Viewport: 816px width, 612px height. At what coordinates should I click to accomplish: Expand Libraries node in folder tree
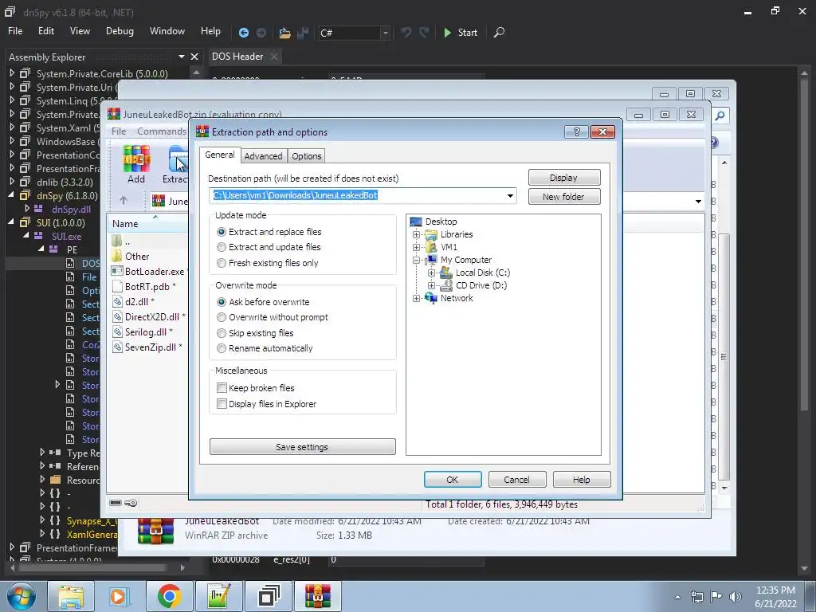tap(416, 234)
